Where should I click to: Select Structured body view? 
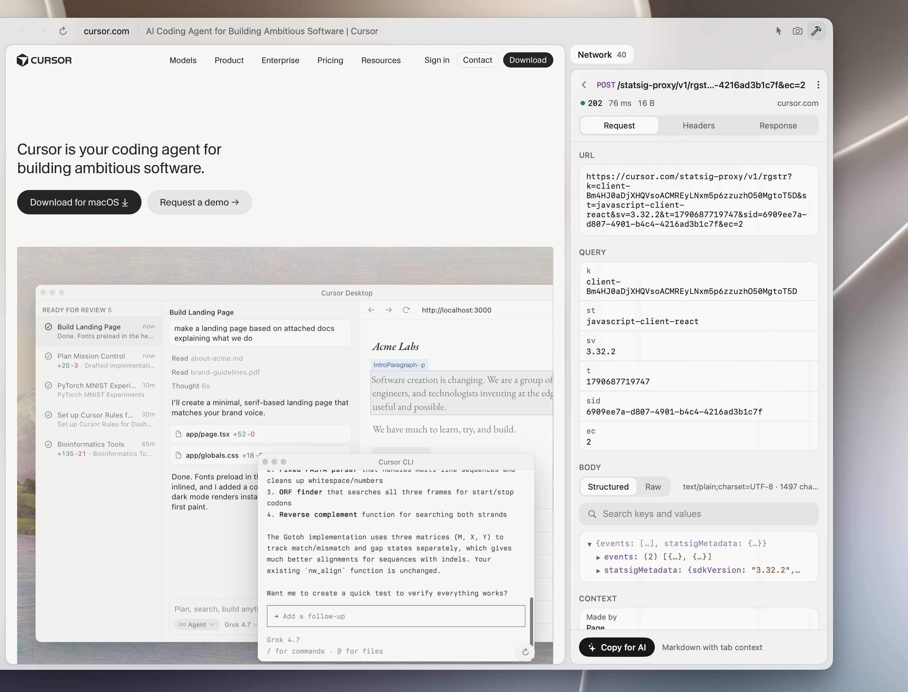pos(608,486)
